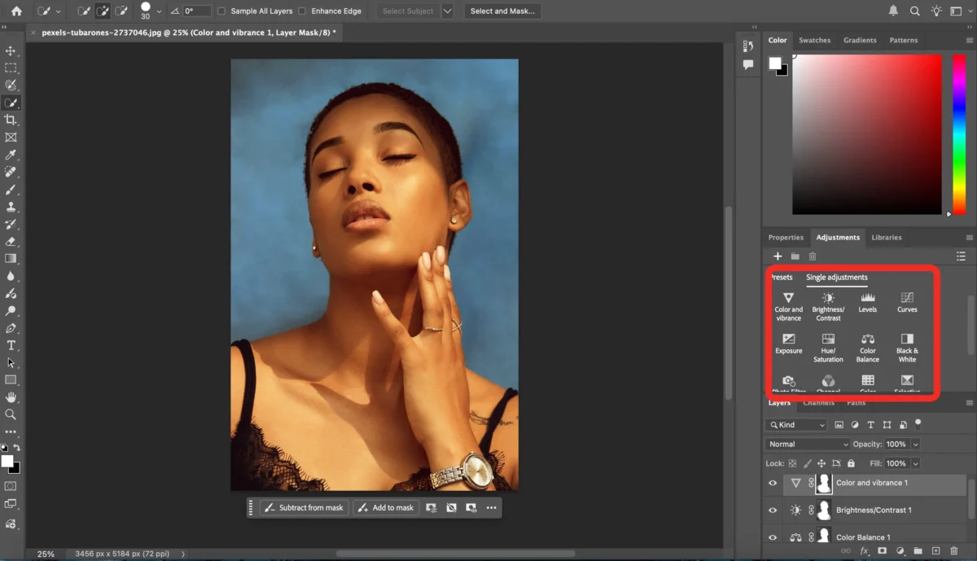977x561 pixels.
Task: Select the Crop tool in toolbar
Action: [x=11, y=121]
